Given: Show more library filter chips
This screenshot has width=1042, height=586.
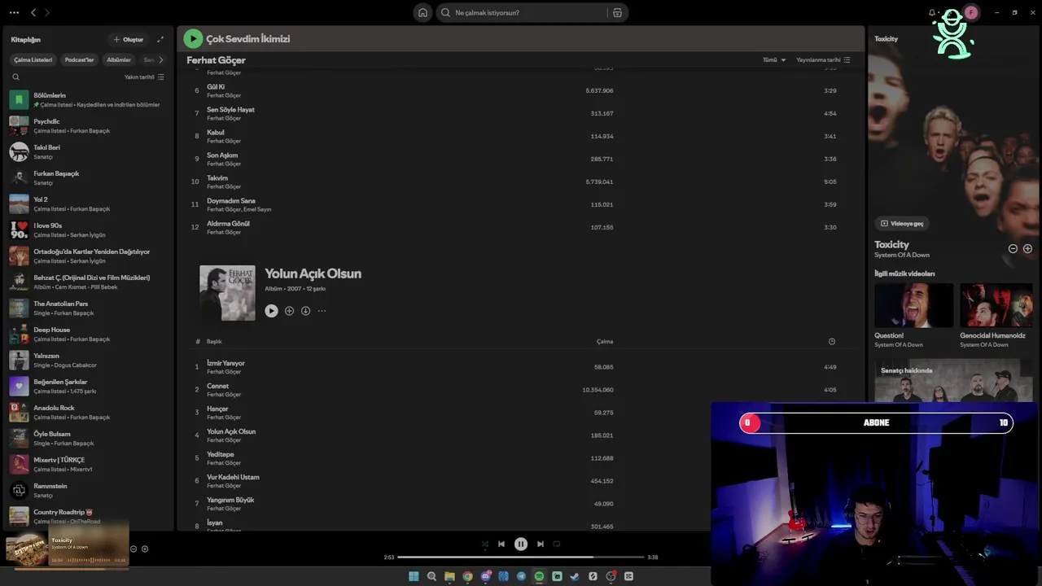Looking at the screenshot, I should [160, 59].
